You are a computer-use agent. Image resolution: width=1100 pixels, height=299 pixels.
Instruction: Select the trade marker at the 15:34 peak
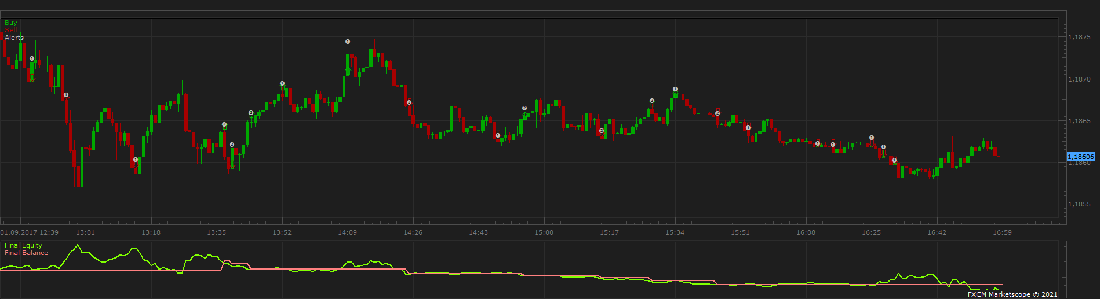pyautogui.click(x=675, y=89)
